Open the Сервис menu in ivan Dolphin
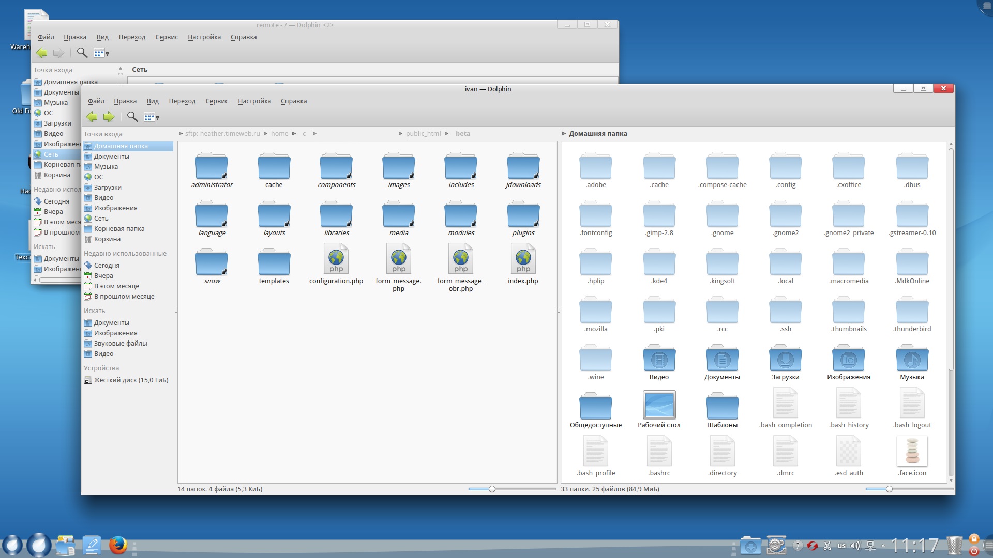 pos(216,101)
